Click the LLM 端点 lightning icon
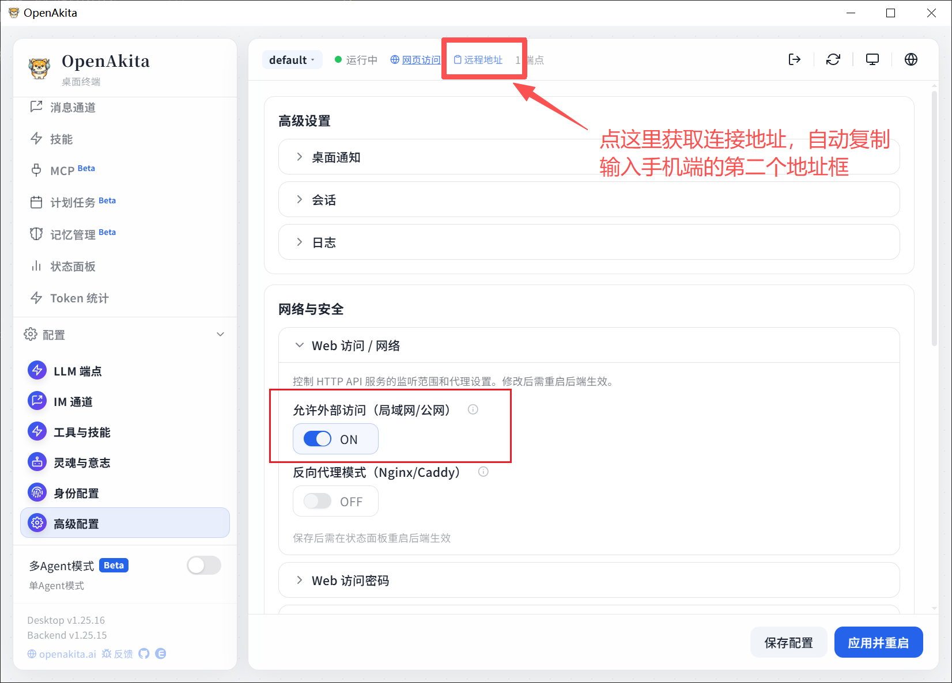The image size is (952, 683). (x=37, y=370)
